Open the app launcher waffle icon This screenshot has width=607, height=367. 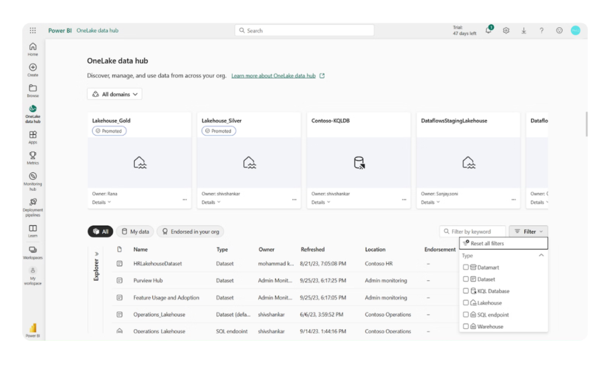[x=33, y=30]
